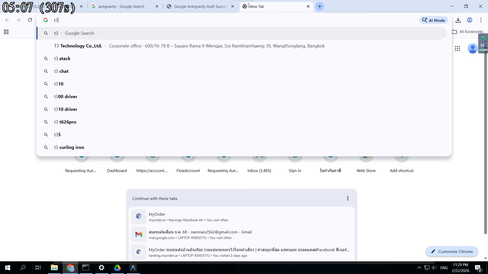Open the Google apps grid icon
488x274 pixels.
[x=457, y=48]
